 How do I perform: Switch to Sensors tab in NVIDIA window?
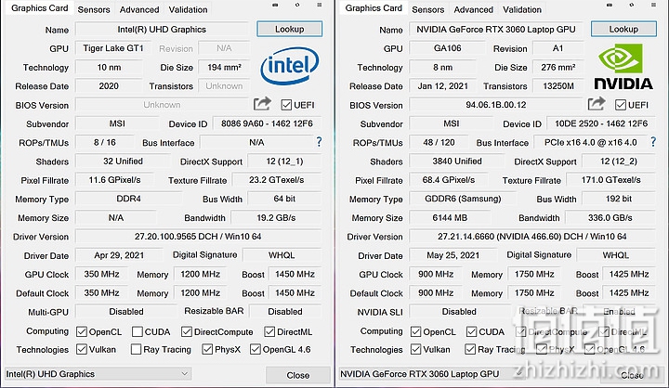[x=428, y=9]
